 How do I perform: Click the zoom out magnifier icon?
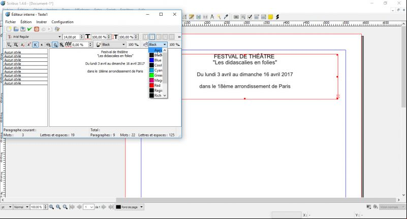point(51,207)
